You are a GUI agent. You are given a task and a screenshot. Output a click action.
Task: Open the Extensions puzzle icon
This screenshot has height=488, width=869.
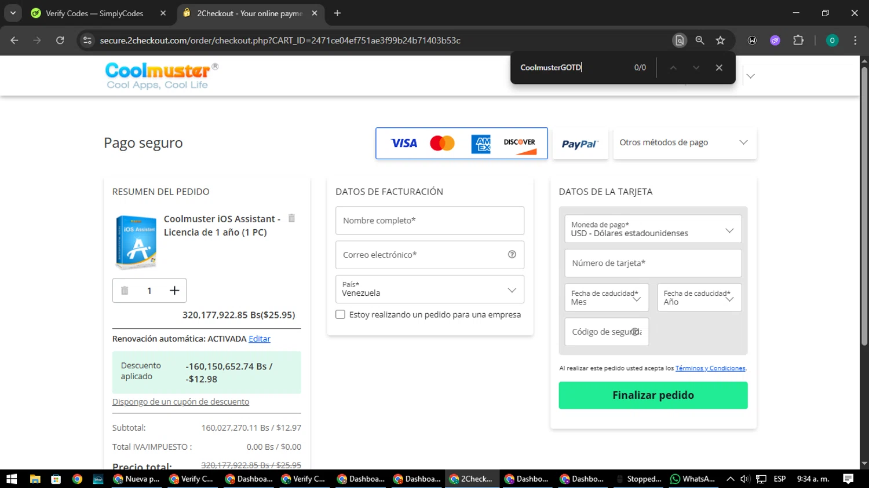(798, 41)
